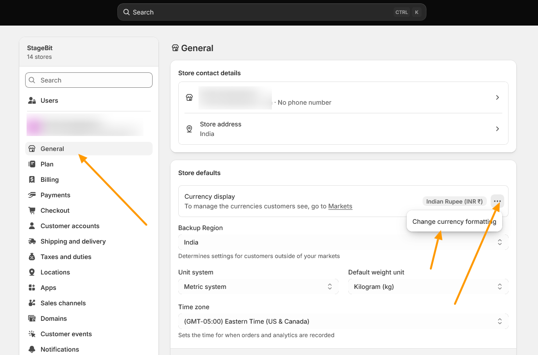Image resolution: width=538 pixels, height=355 pixels.
Task: Open Apps label in sidebar
Action: (x=48, y=288)
